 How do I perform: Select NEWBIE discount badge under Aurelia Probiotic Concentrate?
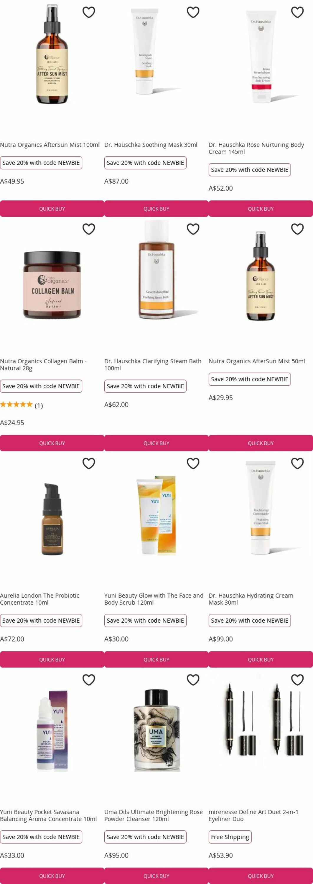coord(41,621)
